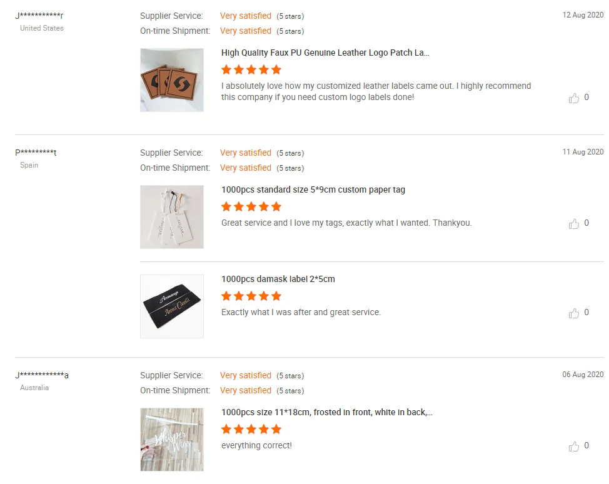Click the Australian reviewer's masked name

pyautogui.click(x=42, y=375)
